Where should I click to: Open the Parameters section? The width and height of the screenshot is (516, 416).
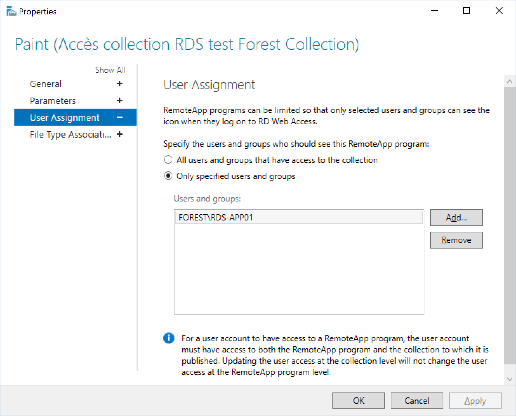53,101
